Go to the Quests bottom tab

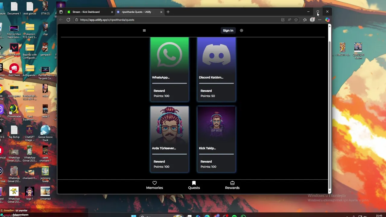coord(194,185)
